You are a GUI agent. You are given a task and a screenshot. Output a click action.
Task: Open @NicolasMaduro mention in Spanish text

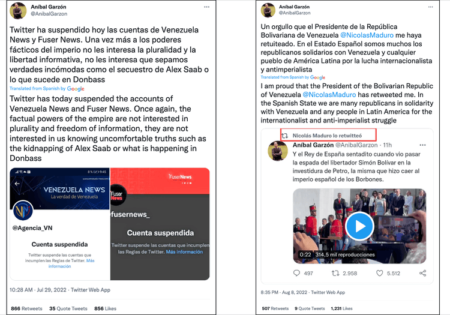pos(367,35)
